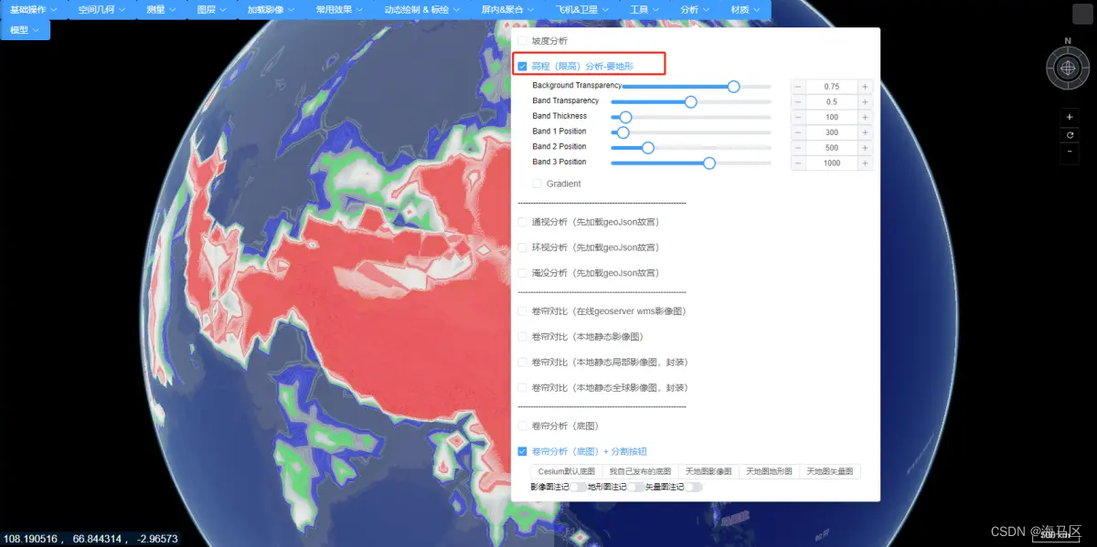Open the 动态绘制 & 标绘 dropdown
The width and height of the screenshot is (1097, 547).
[x=422, y=9]
